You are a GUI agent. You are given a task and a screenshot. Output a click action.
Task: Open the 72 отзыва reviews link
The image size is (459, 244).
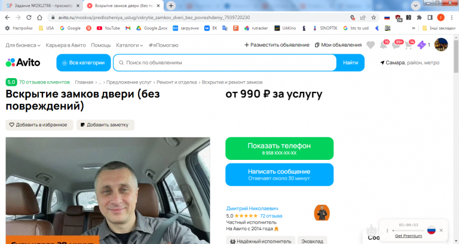pos(271,216)
